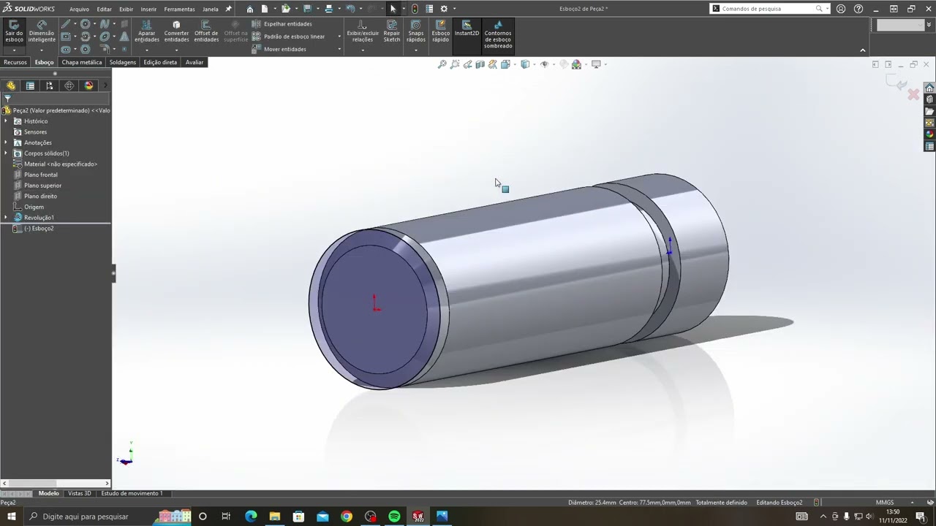Image resolution: width=936 pixels, height=526 pixels.
Task: Expand Corpos sólidos(1) node
Action: pyautogui.click(x=6, y=153)
